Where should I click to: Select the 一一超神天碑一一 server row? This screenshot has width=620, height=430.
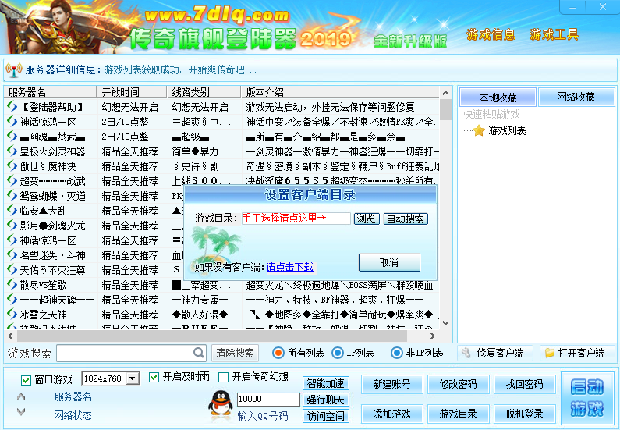click(x=223, y=300)
